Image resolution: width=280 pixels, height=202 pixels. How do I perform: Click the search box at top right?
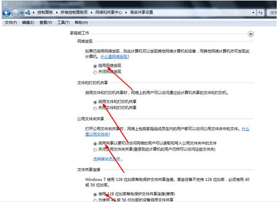click(272, 13)
